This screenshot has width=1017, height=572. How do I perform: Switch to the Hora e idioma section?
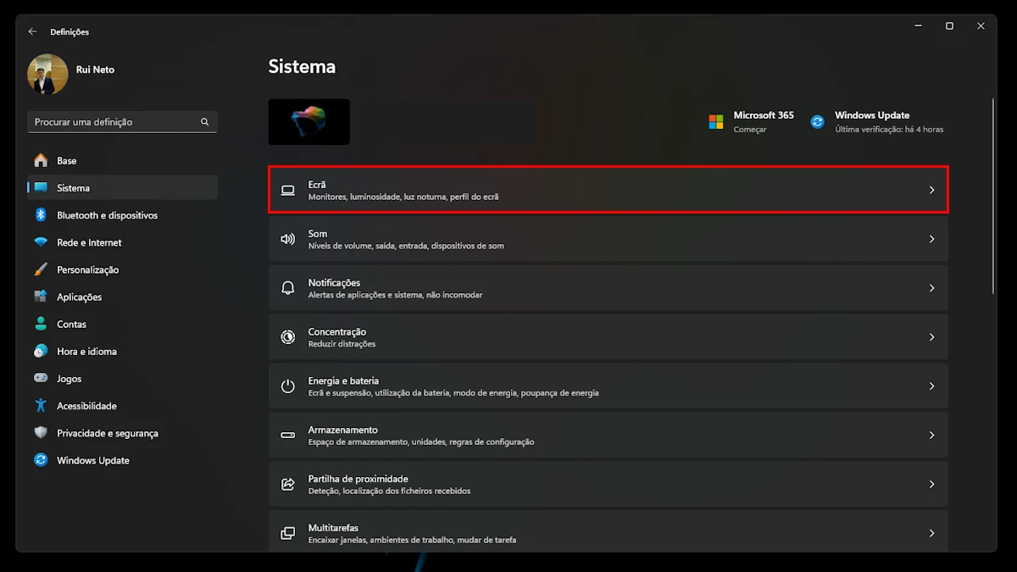[86, 352]
